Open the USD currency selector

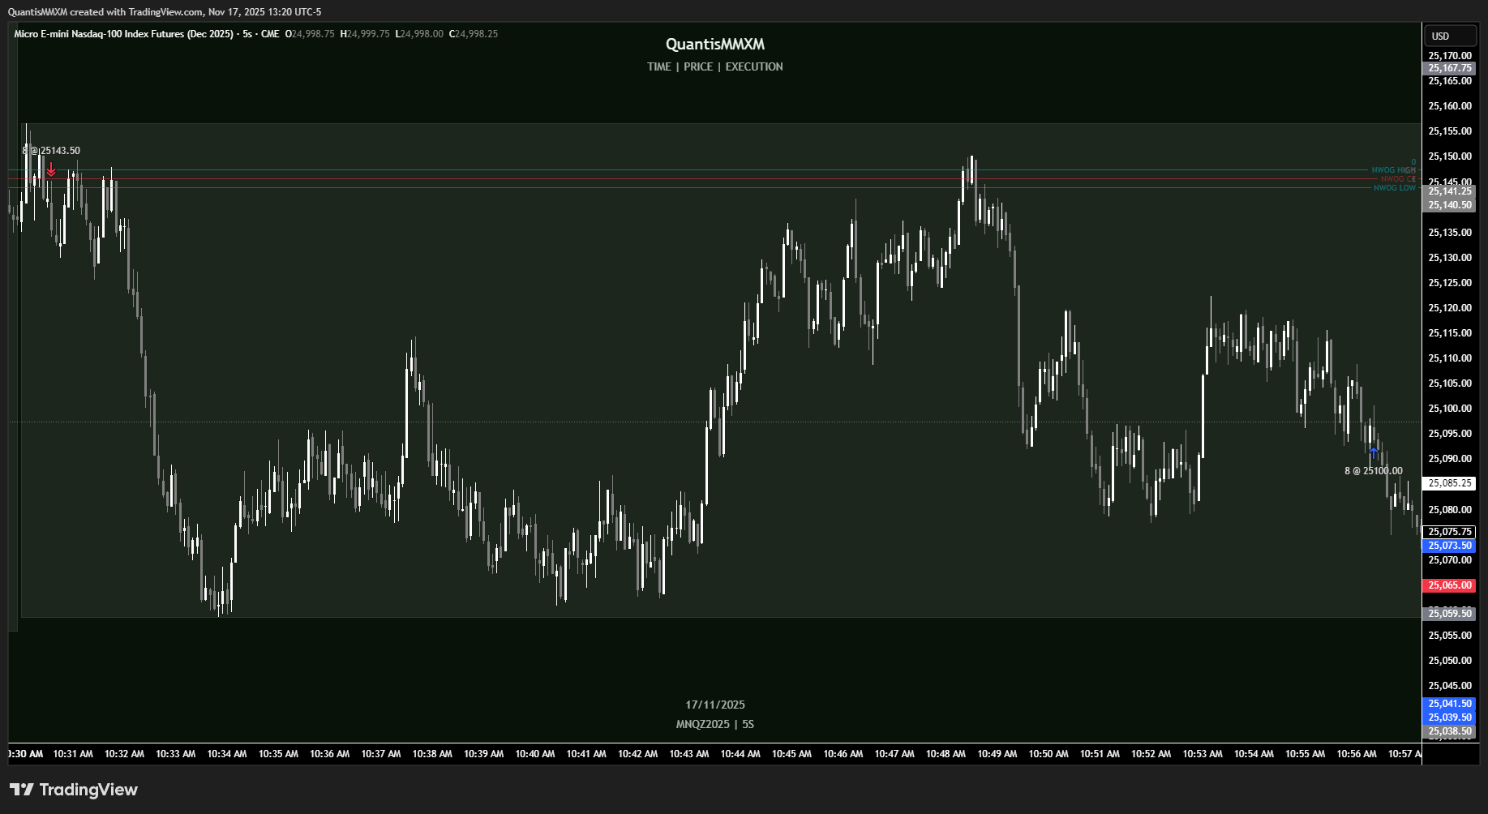tap(1449, 36)
